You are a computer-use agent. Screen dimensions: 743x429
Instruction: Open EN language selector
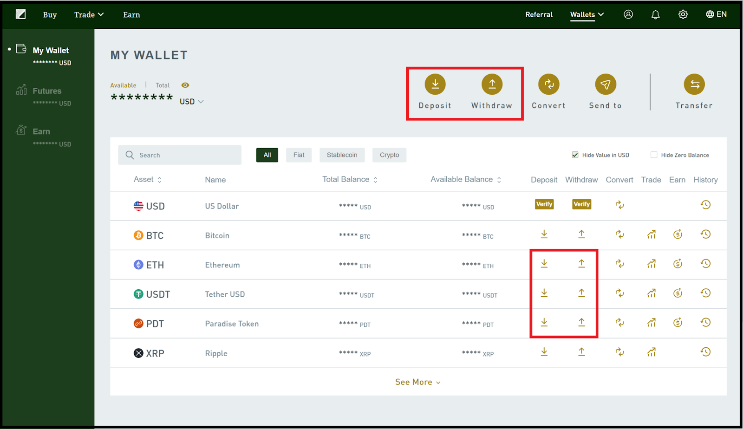[716, 14]
